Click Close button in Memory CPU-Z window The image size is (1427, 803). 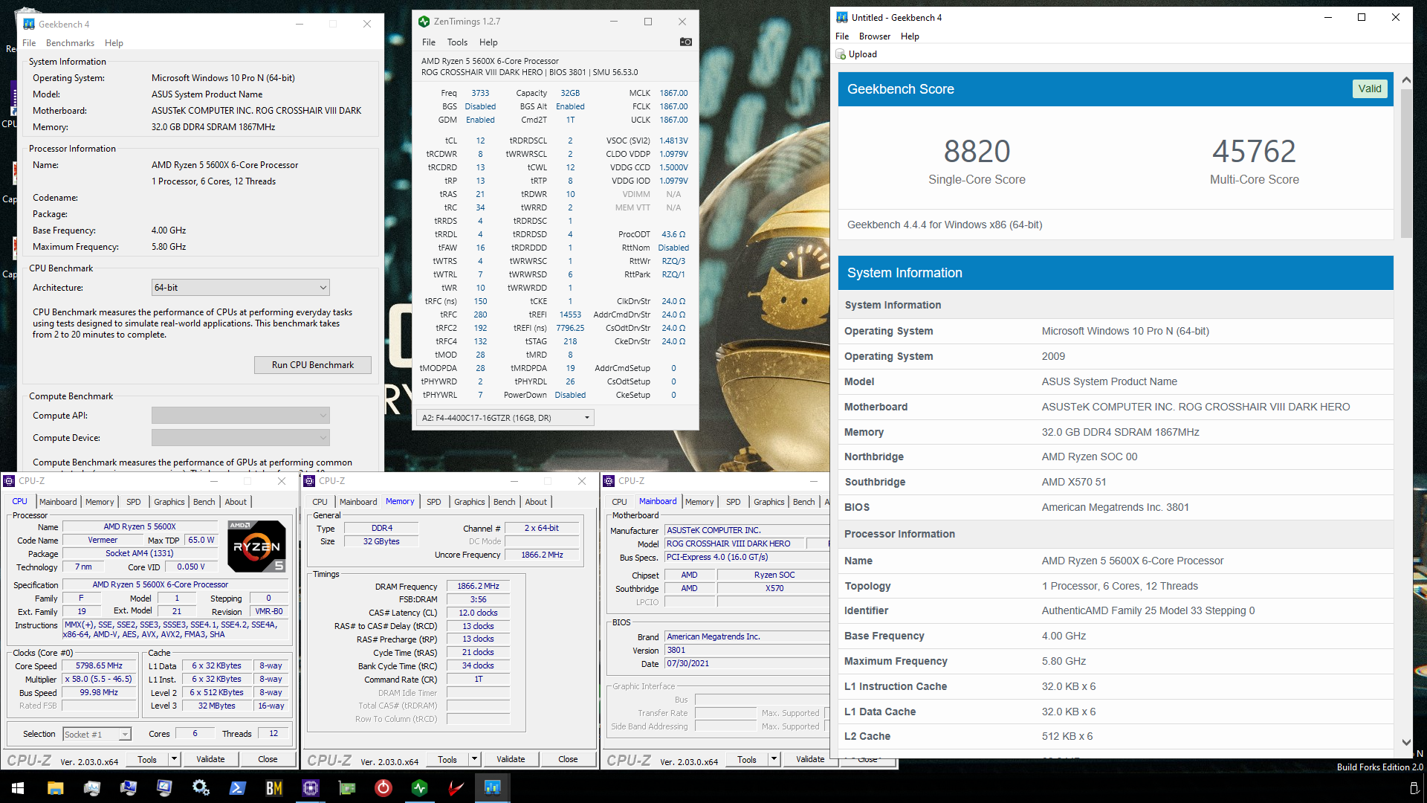point(568,759)
